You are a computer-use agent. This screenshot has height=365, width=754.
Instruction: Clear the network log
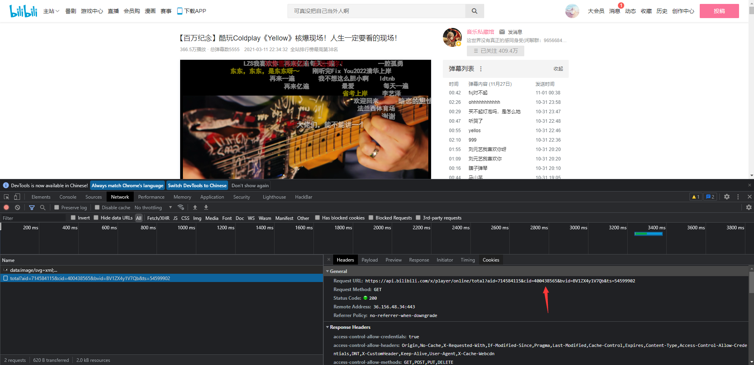17,207
